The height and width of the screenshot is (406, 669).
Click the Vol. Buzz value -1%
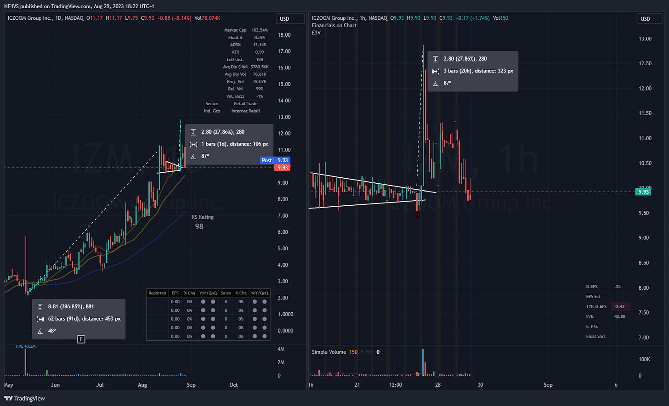[x=260, y=96]
